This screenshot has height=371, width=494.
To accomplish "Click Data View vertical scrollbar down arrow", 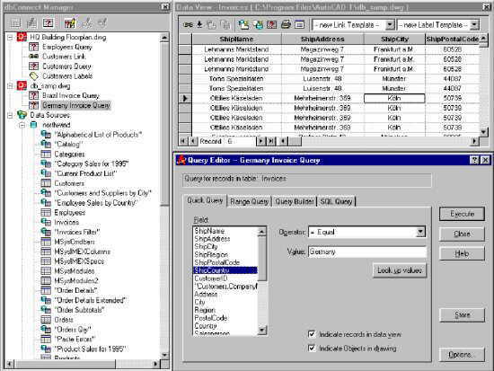I will tap(483, 131).
